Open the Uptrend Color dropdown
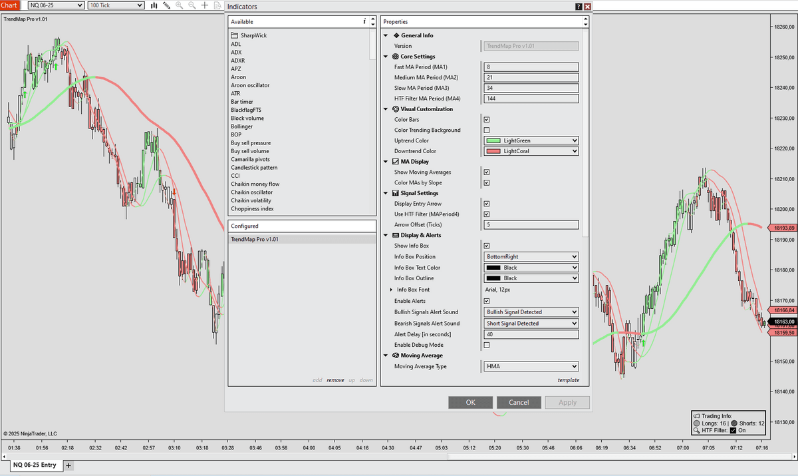The width and height of the screenshot is (798, 476). (x=531, y=140)
